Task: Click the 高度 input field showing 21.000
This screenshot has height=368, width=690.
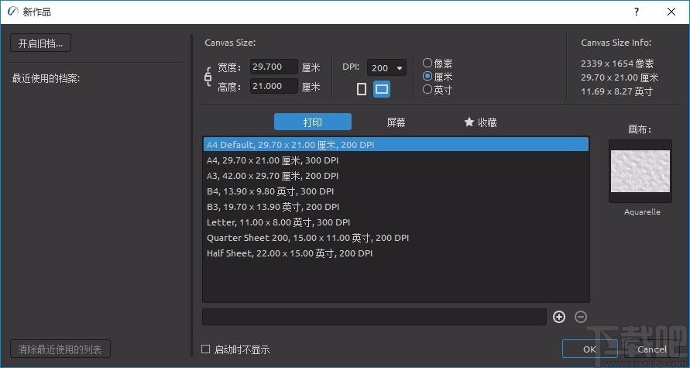Action: (x=274, y=86)
